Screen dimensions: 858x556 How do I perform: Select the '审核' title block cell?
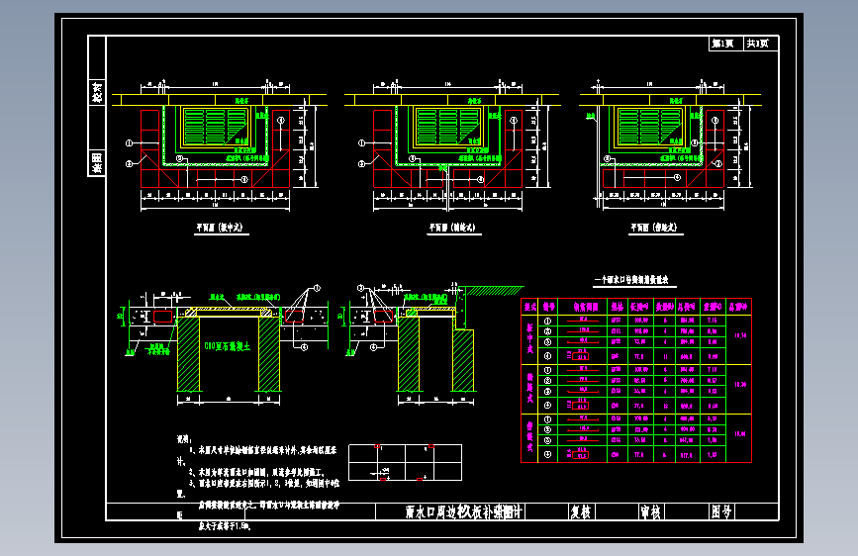tap(650, 511)
